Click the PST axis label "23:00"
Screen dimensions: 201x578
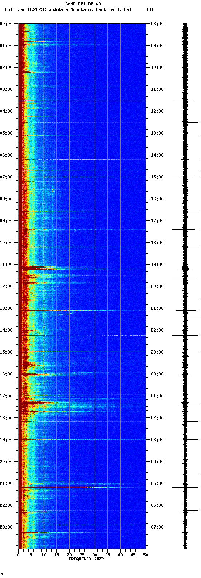coord(6,527)
